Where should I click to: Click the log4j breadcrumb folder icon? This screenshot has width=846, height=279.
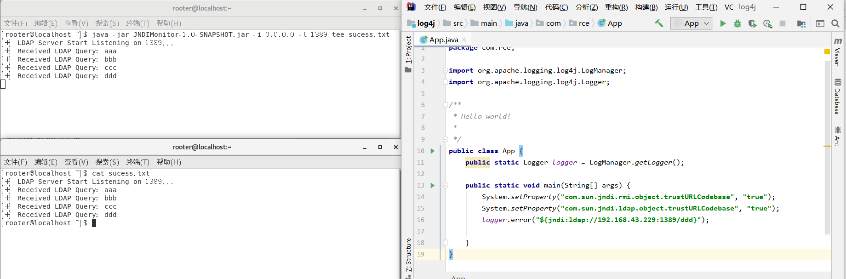[x=411, y=23]
